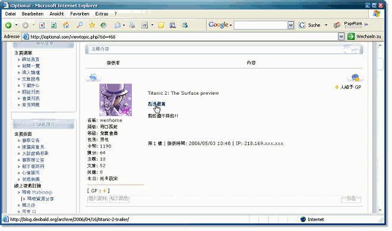The width and height of the screenshot is (392, 231).
Task: Open Favorites via the star icon
Action: (x=91, y=25)
